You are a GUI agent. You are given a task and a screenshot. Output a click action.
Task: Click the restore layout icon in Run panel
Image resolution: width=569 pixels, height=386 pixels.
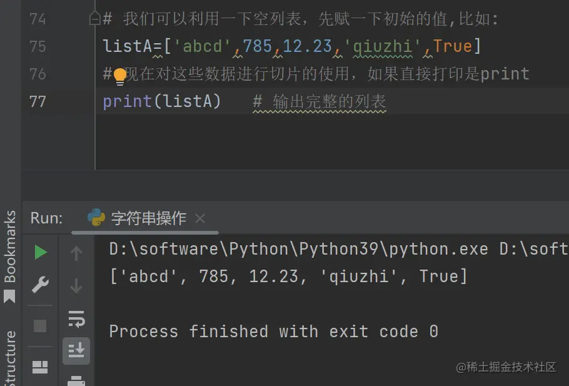(x=41, y=367)
